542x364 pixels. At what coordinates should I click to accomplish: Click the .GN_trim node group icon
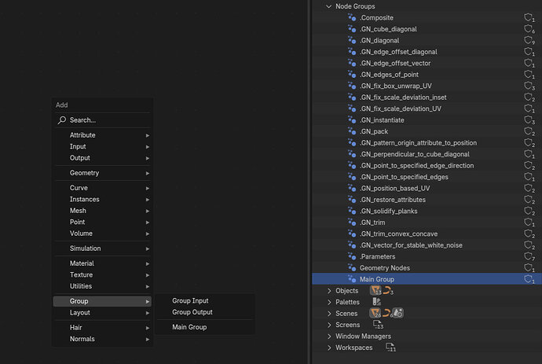(352, 222)
